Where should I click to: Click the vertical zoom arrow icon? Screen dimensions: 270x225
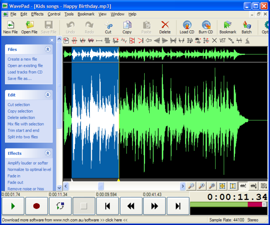click(x=233, y=186)
